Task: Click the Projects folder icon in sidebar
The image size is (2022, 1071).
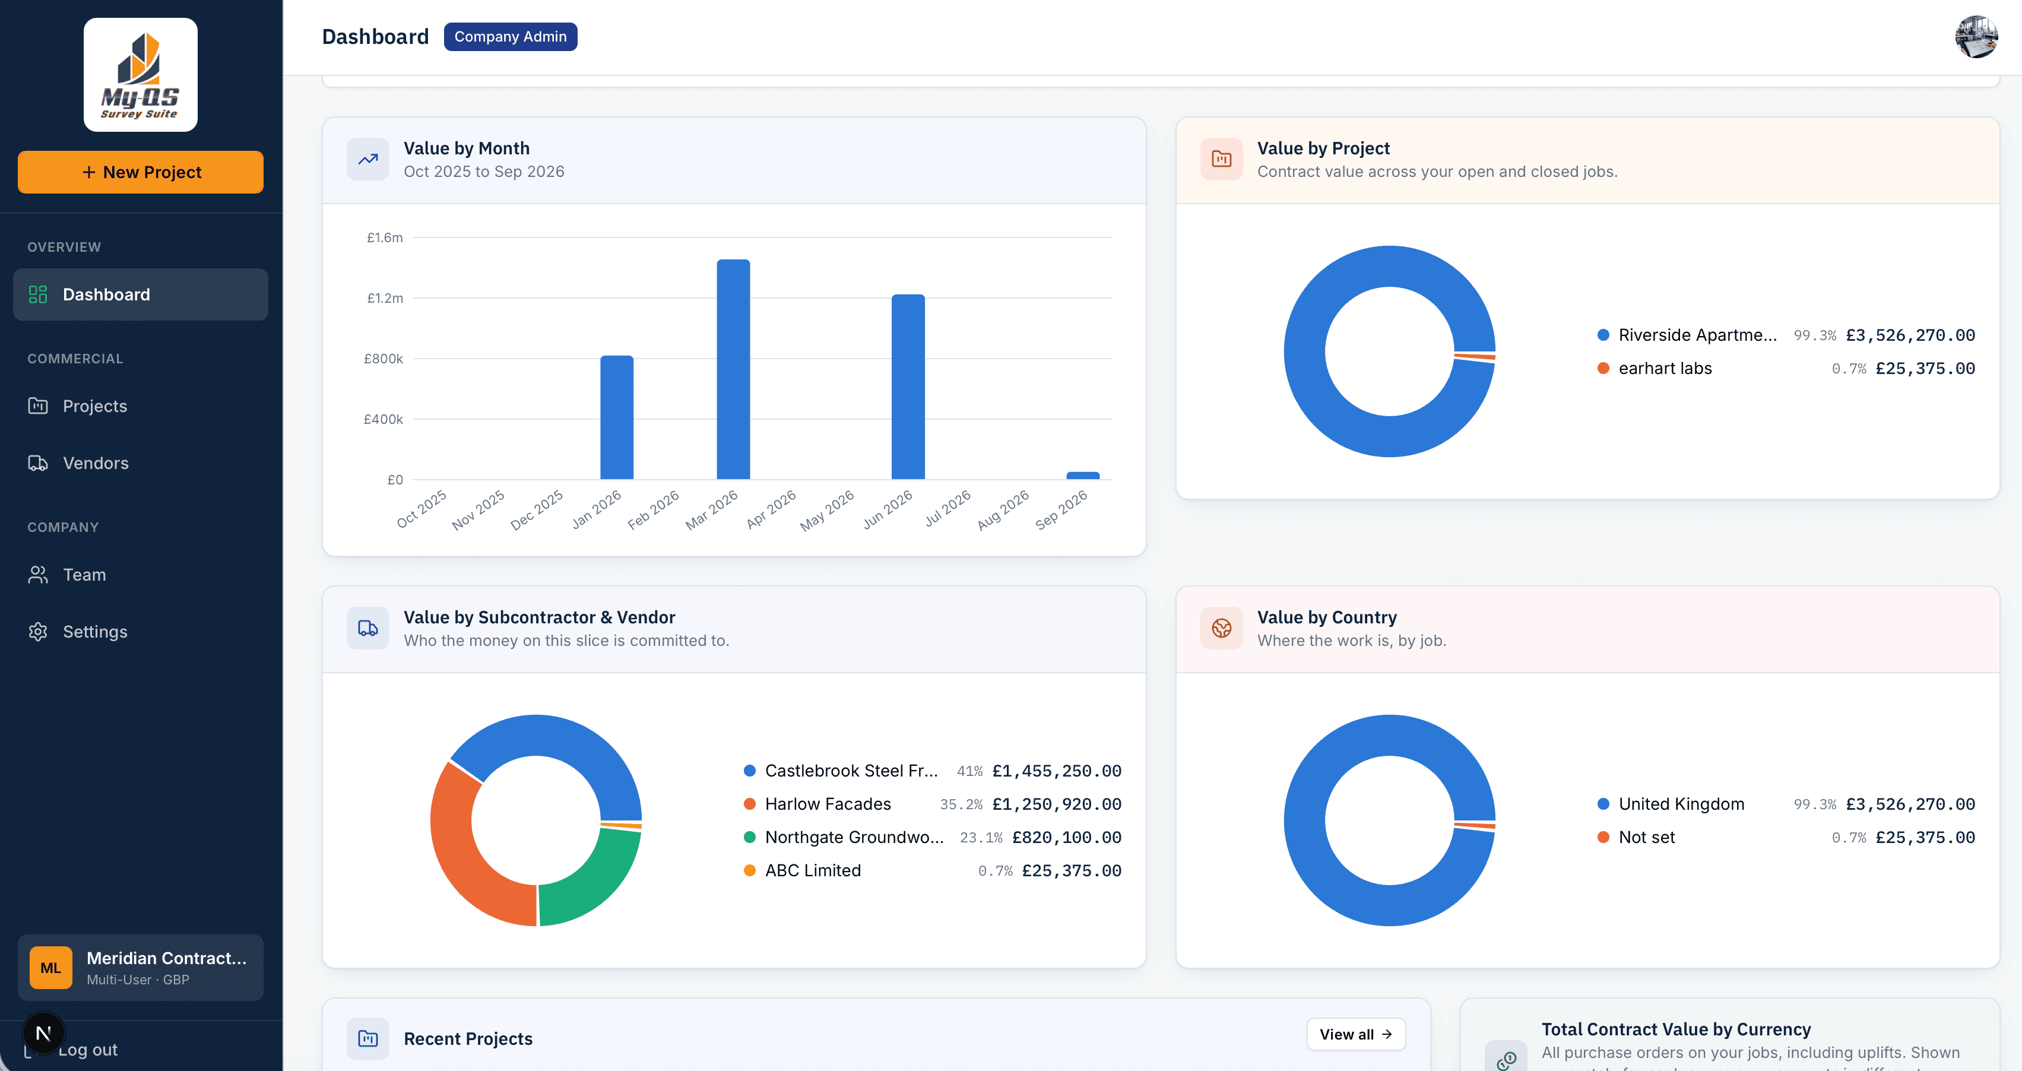Action: pyautogui.click(x=37, y=406)
